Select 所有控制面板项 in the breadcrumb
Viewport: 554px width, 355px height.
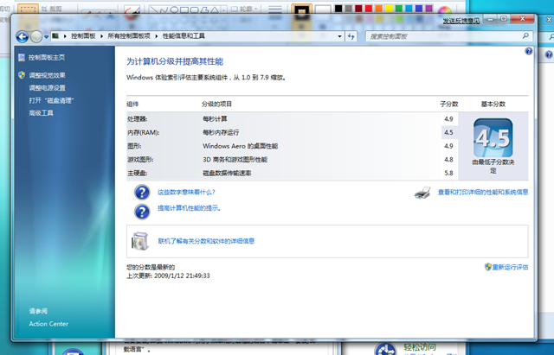pyautogui.click(x=129, y=36)
